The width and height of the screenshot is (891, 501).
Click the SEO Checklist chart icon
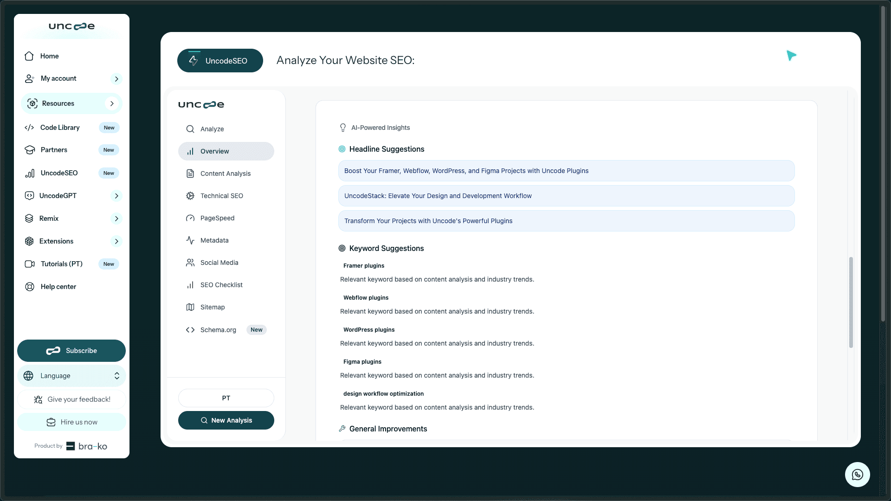190,285
